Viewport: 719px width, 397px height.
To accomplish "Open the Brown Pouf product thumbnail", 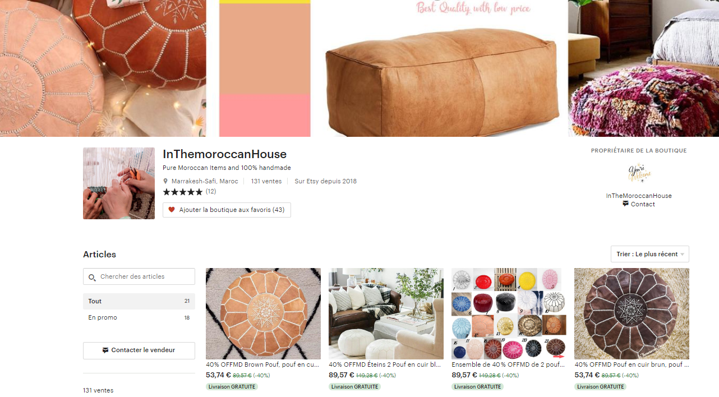I will 263,313.
